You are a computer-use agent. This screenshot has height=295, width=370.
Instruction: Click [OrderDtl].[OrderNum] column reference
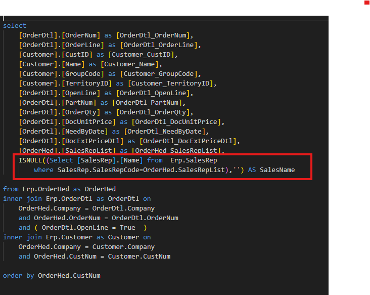tap(60, 35)
